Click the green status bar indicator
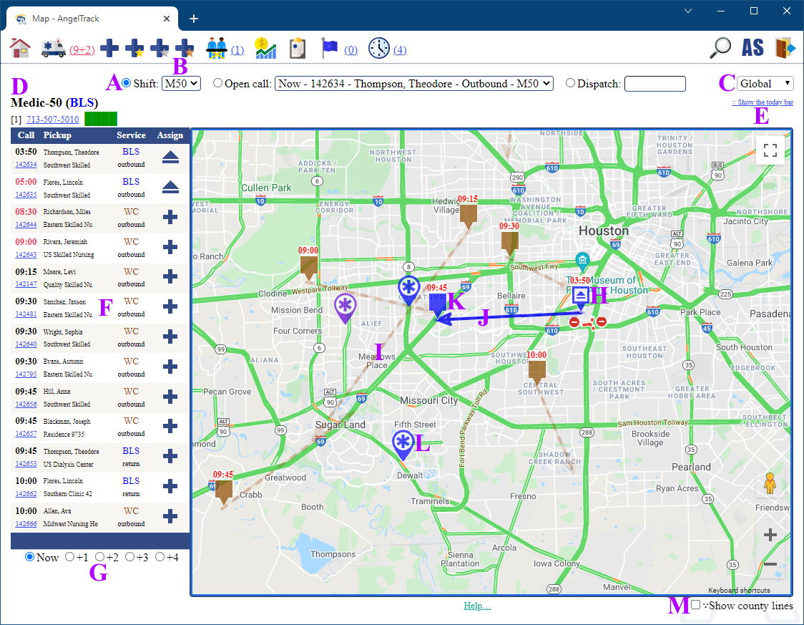Image resolution: width=804 pixels, height=625 pixels. coord(100,119)
